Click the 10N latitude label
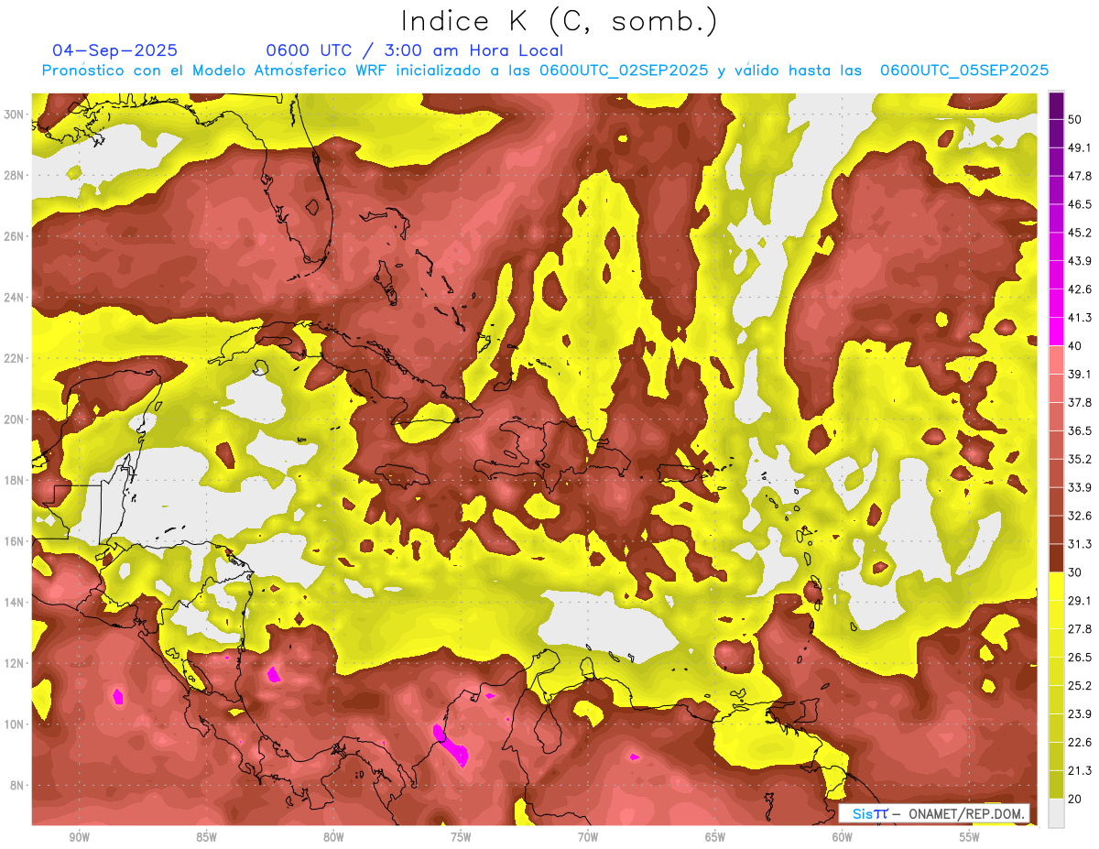 click(x=14, y=724)
